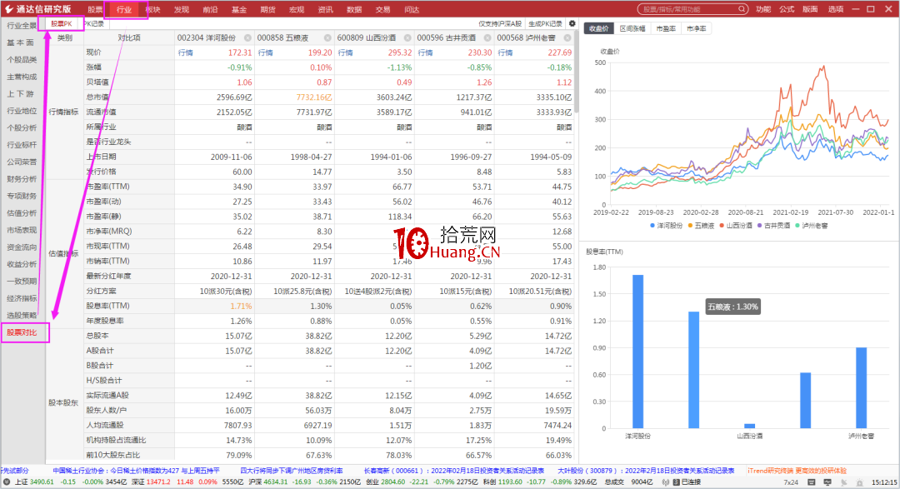Remove 000596 古井贡酒 column via its x icon
Viewport: 900px width, 489px height.
[x=487, y=37]
